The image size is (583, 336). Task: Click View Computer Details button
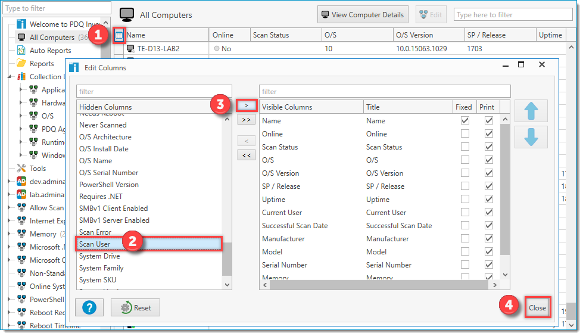click(x=363, y=15)
